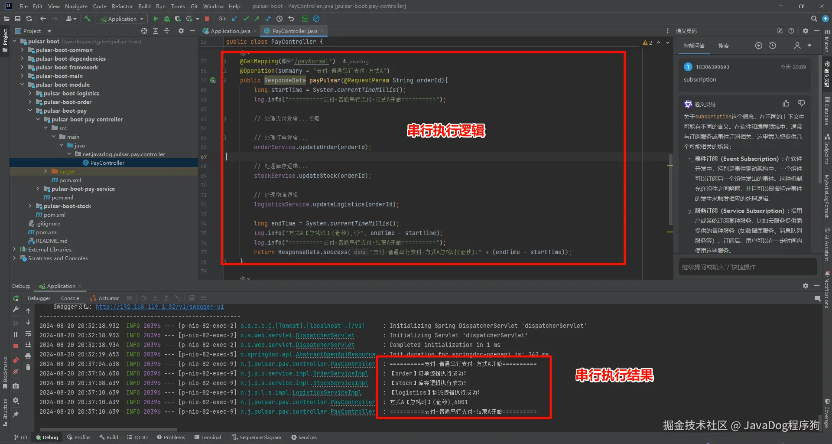Expand pulsar-boot-logistics module
The width and height of the screenshot is (832, 444).
(x=30, y=93)
